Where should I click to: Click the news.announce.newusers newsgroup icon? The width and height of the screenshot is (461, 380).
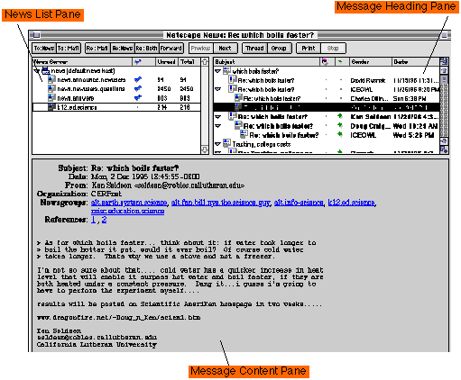51,79
